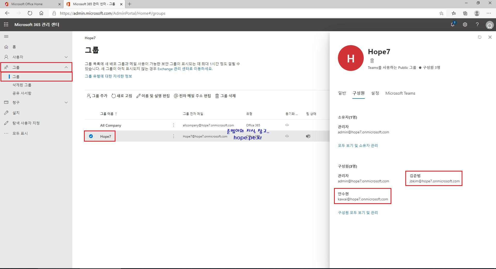Click View all and manage members

[358, 213]
